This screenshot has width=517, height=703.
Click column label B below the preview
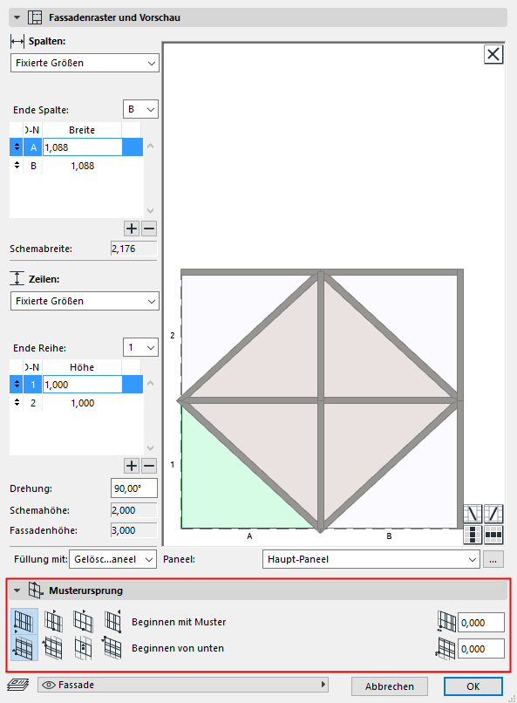389,536
